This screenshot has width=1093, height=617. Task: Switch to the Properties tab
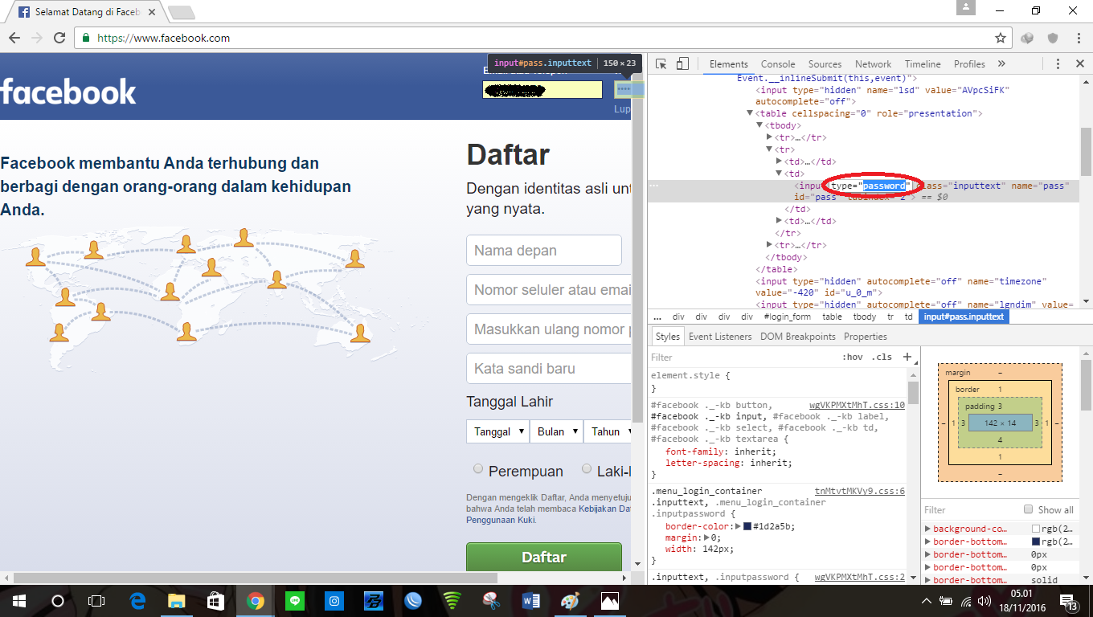coord(866,337)
